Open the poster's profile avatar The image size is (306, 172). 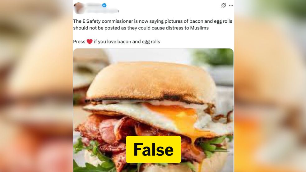tap(79, 8)
